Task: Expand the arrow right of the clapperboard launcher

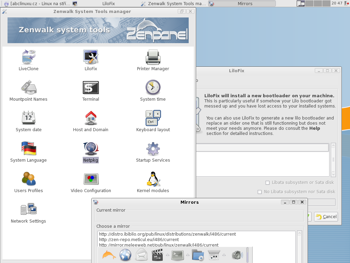Action: click(167, 255)
